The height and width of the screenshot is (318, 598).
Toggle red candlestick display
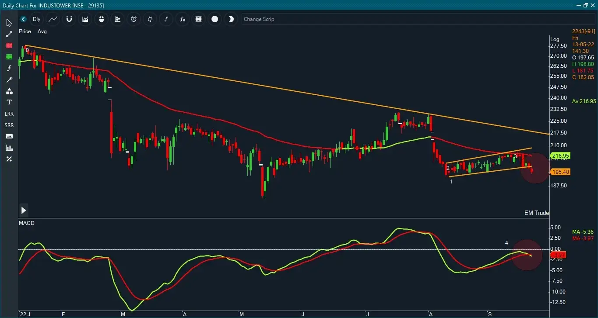pos(9,45)
